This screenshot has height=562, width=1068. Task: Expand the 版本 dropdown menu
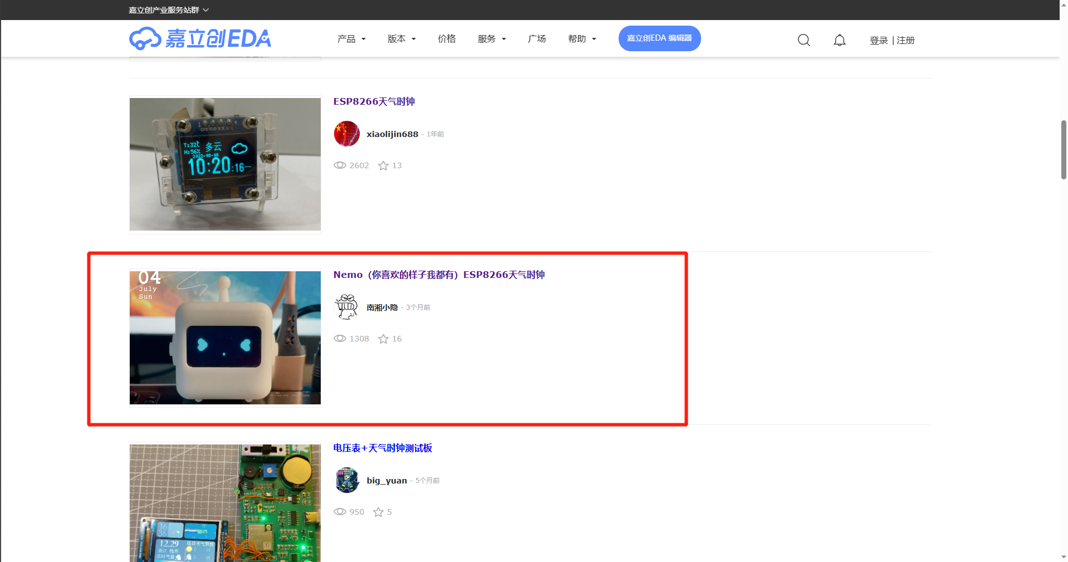[x=401, y=39]
